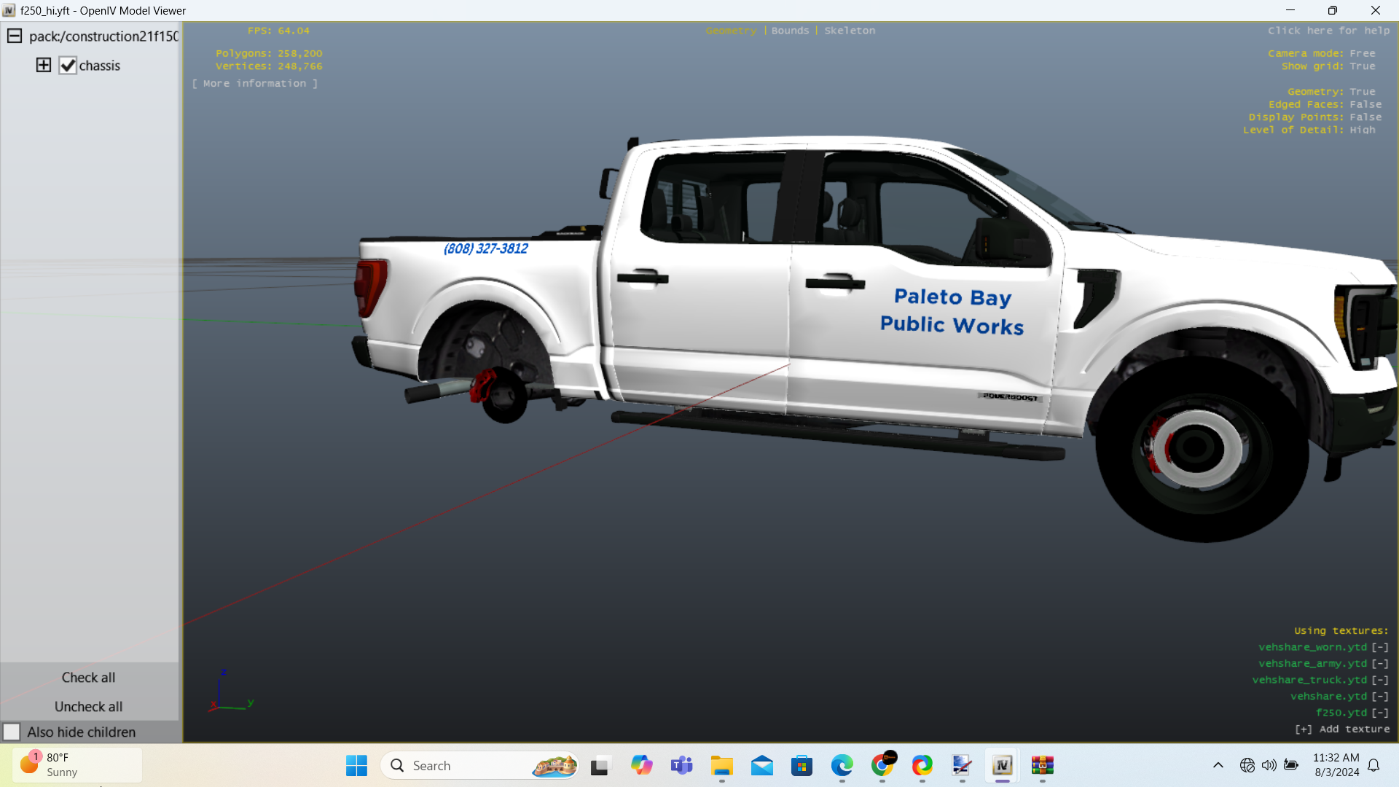
Task: Click the Check all button
Action: tap(88, 678)
